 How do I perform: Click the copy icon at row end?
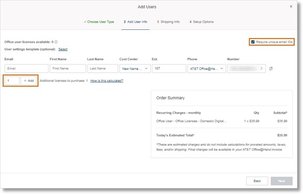click(x=271, y=68)
